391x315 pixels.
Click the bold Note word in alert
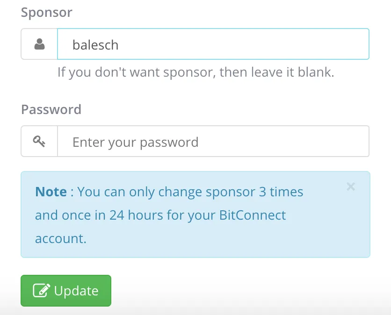click(x=51, y=192)
